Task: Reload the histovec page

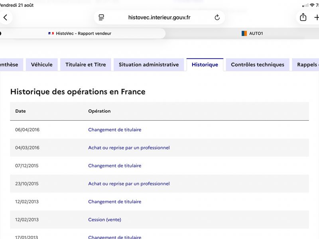Action: pos(217,18)
